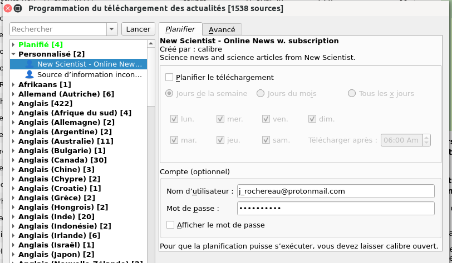Click the New Scientist source user icon
452x263 pixels.
30,64
